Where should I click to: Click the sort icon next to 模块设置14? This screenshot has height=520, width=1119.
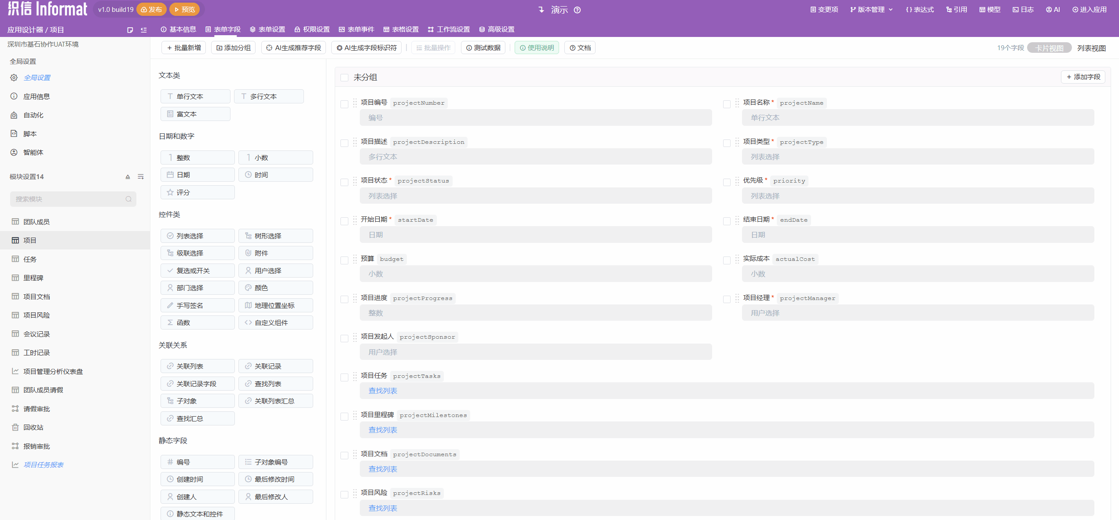(141, 177)
